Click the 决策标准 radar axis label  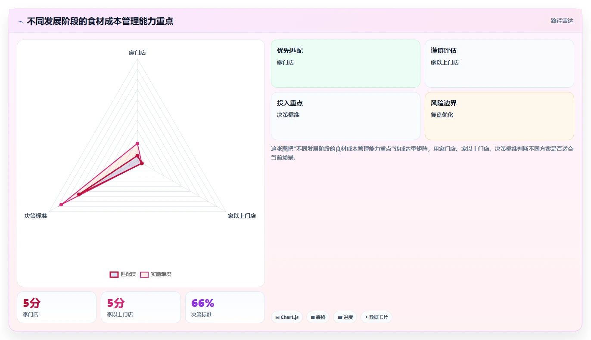pos(36,216)
